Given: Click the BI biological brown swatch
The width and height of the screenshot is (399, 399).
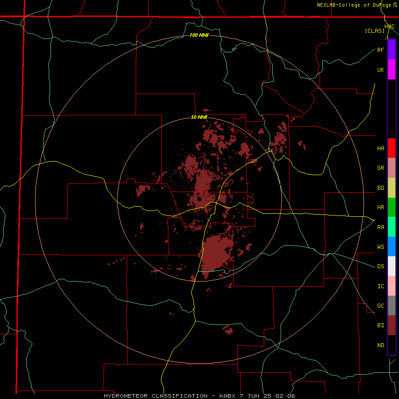Looking at the screenshot, I should pyautogui.click(x=391, y=325).
